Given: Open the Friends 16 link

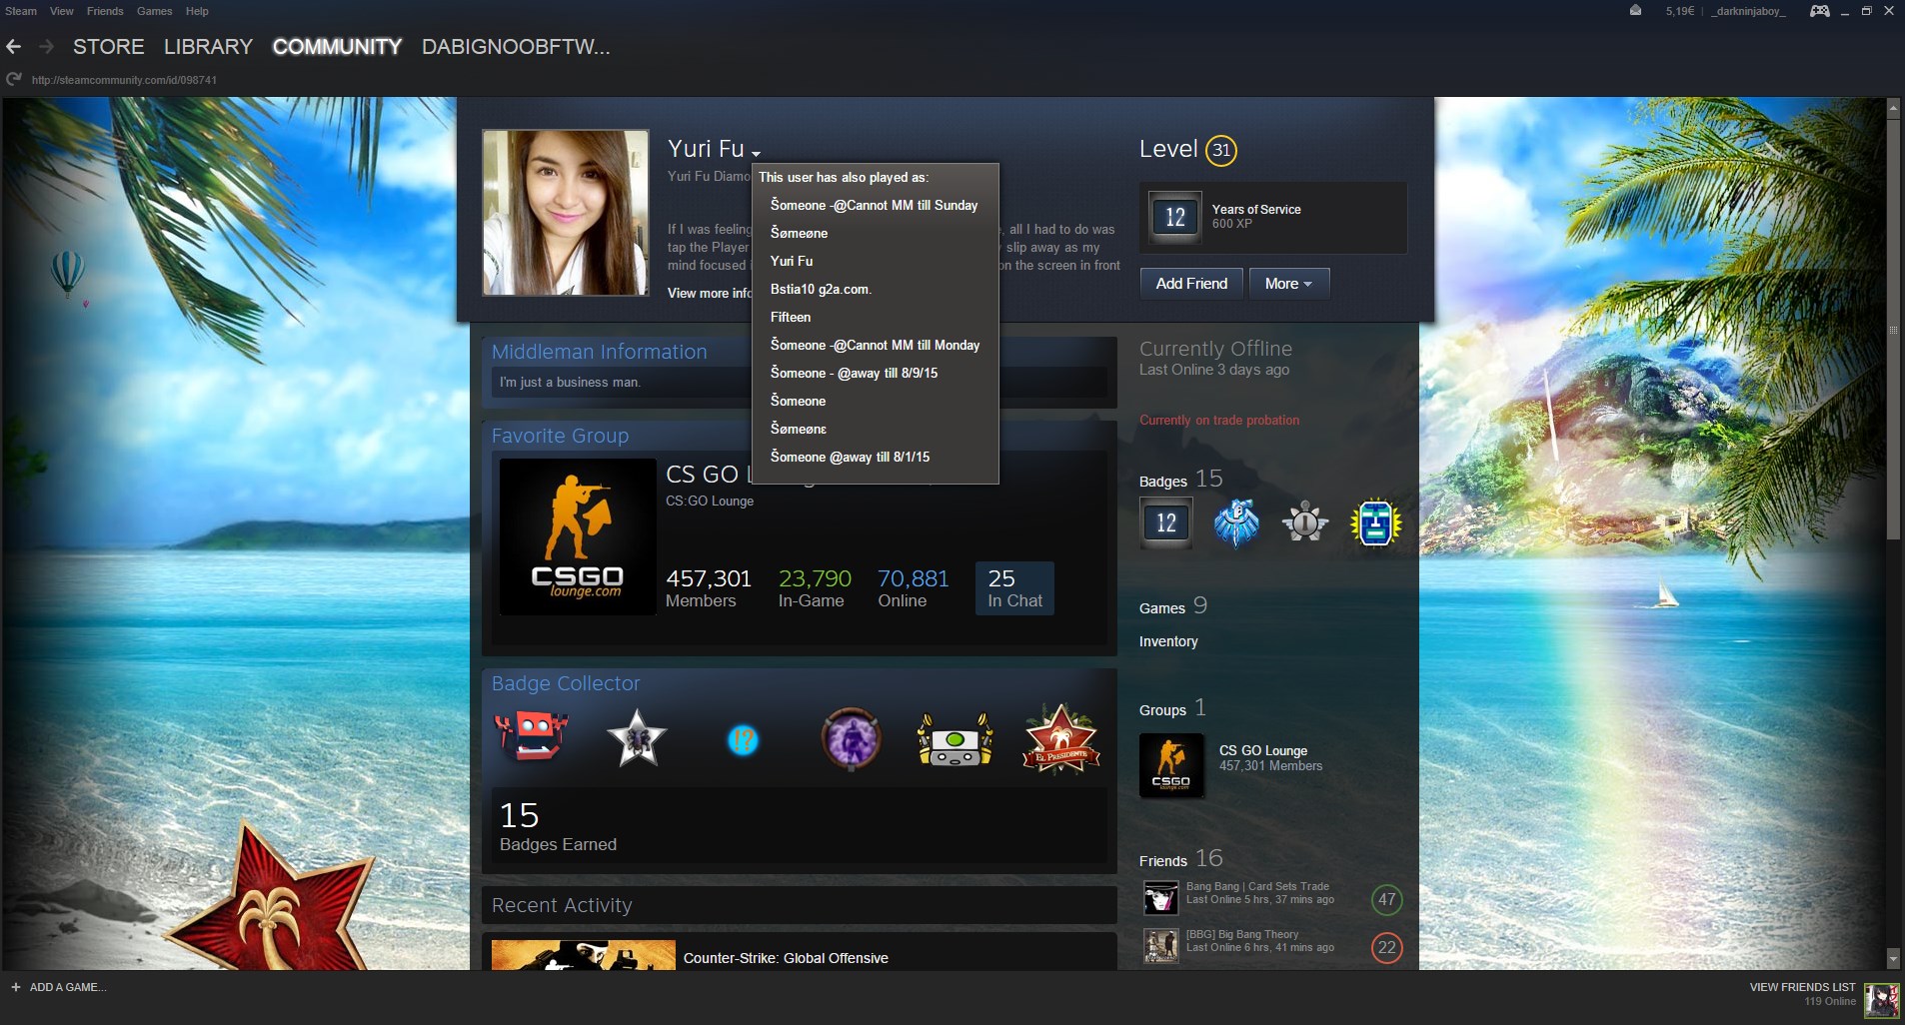Looking at the screenshot, I should (1180, 859).
